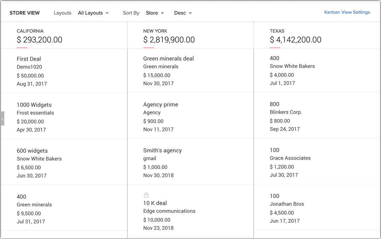Image resolution: width=381 pixels, height=239 pixels.
Task: Open the 800 deal in Texas column
Action: [274, 104]
